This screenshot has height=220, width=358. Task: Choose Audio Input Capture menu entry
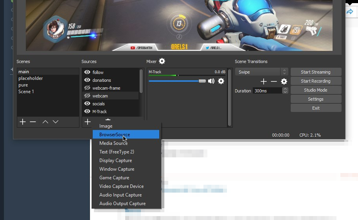(x=126, y=195)
